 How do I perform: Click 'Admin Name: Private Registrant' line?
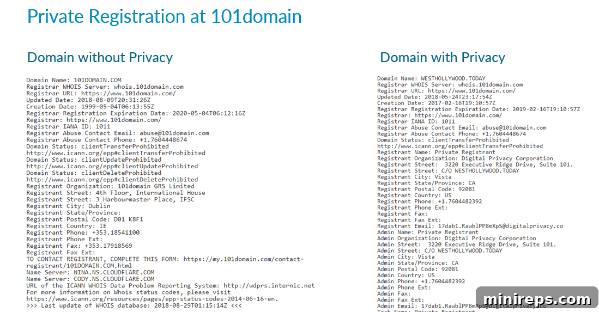pyautogui.click(x=427, y=233)
